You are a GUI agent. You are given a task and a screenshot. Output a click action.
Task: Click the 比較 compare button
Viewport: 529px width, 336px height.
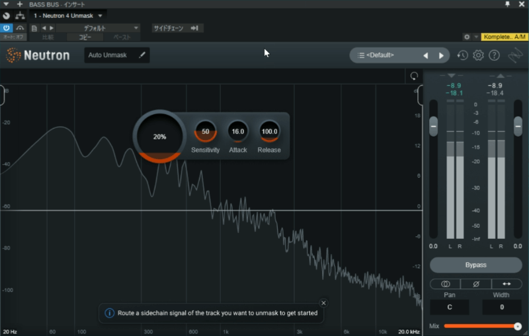coord(48,37)
